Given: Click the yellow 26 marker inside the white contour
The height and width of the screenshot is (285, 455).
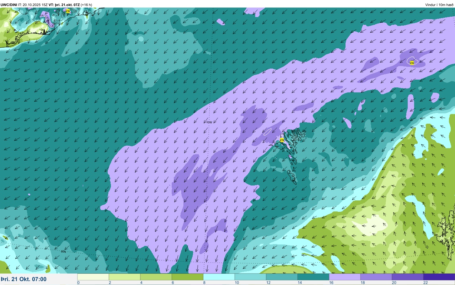Looking at the screenshot, I should (412, 63).
